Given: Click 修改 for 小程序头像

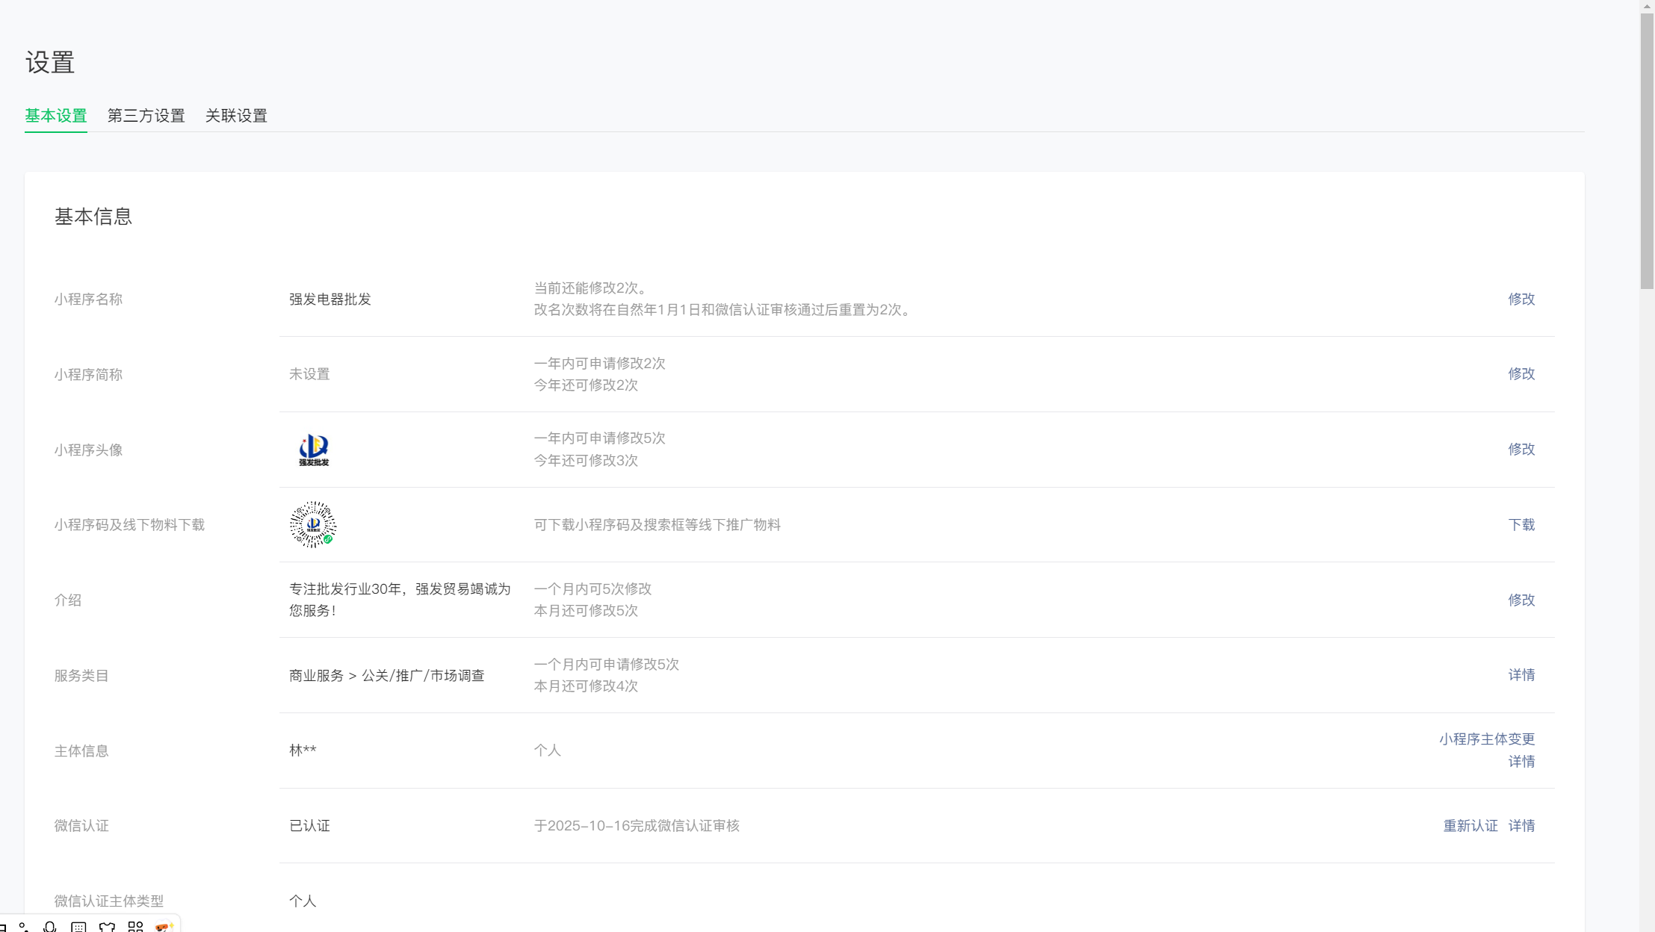Looking at the screenshot, I should point(1521,449).
